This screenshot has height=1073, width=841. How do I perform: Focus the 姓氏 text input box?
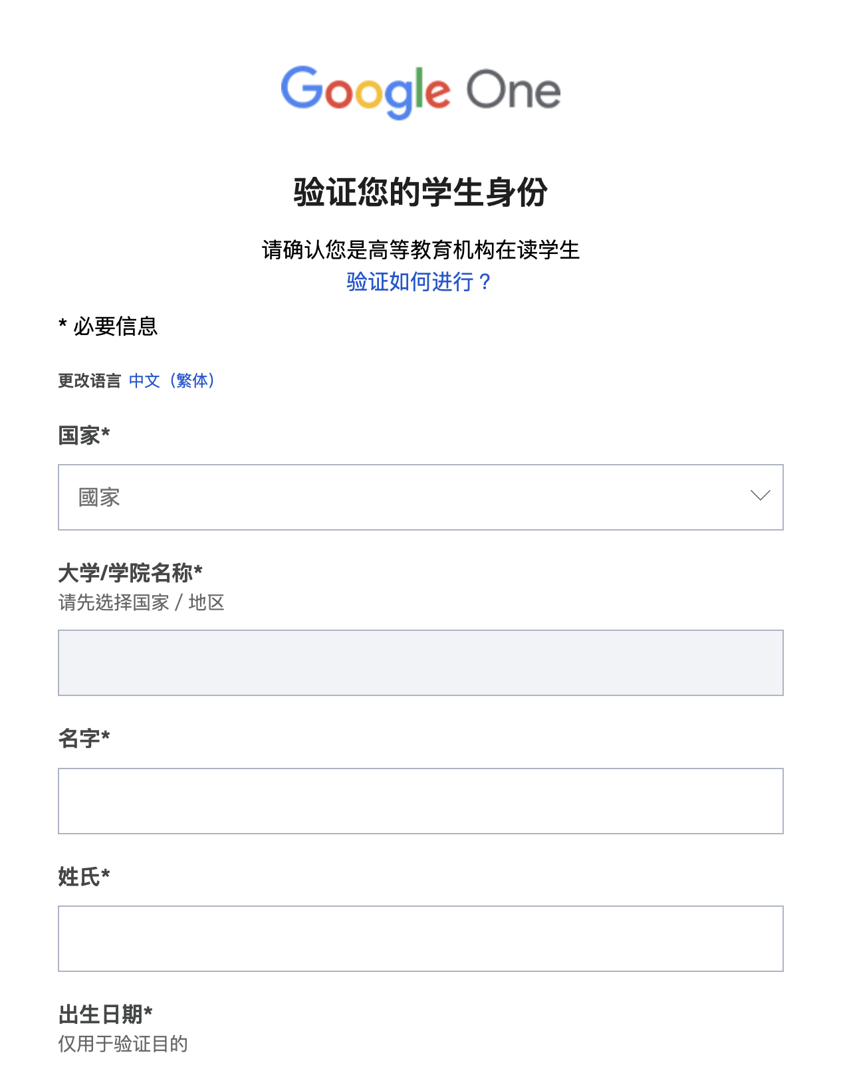(x=420, y=939)
